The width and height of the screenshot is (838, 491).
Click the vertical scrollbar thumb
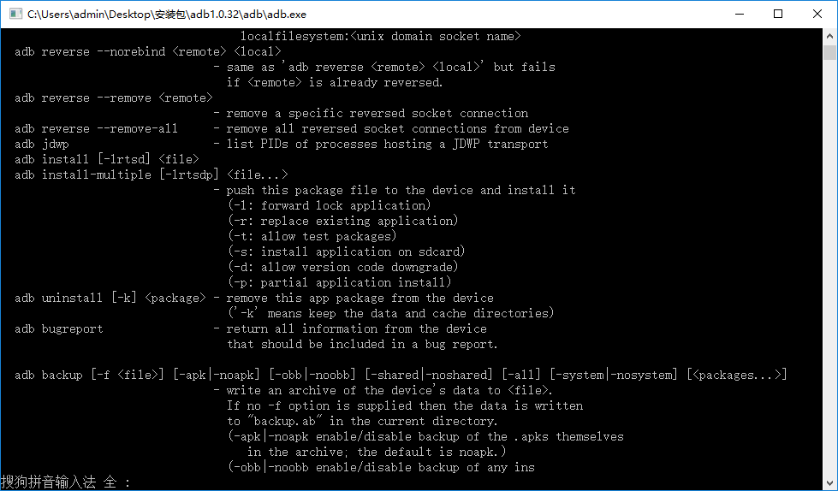point(829,52)
